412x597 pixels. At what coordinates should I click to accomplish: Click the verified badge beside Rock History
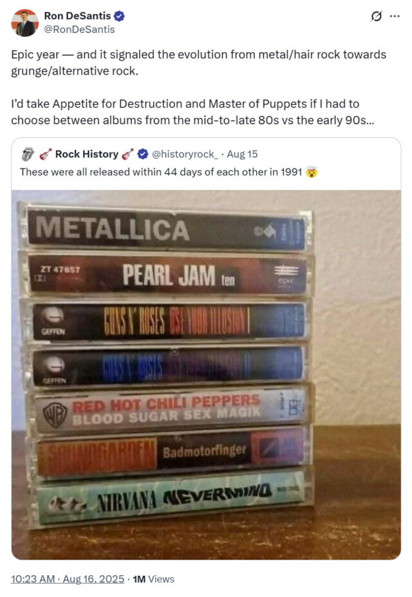[x=142, y=154]
